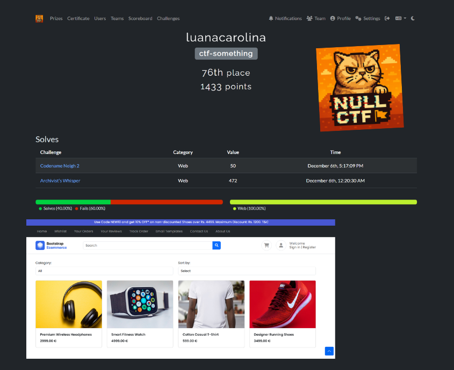This screenshot has width=454, height=370.
Task: Click the Designer Running Shoes product image
Action: (282, 304)
